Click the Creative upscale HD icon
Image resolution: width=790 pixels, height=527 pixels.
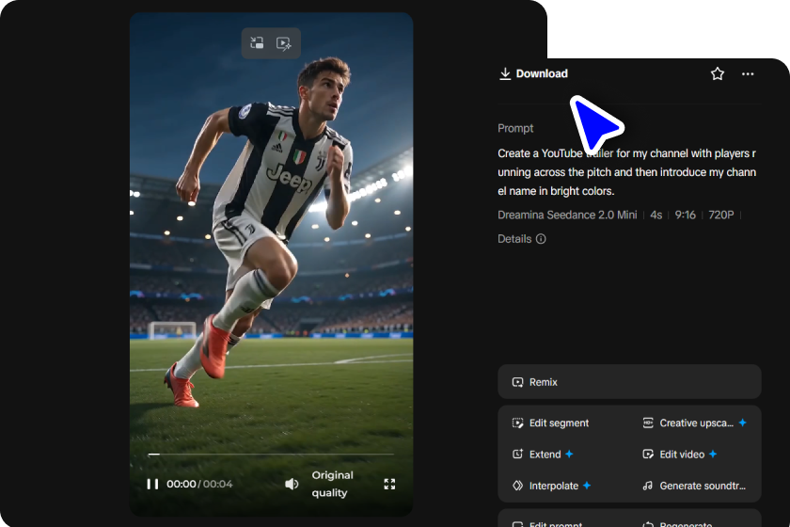[648, 423]
